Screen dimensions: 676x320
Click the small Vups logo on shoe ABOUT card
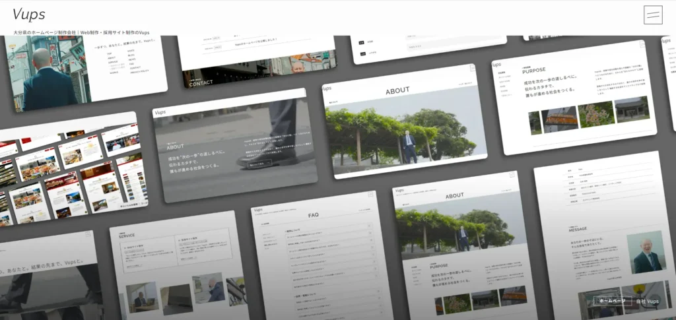(160, 113)
